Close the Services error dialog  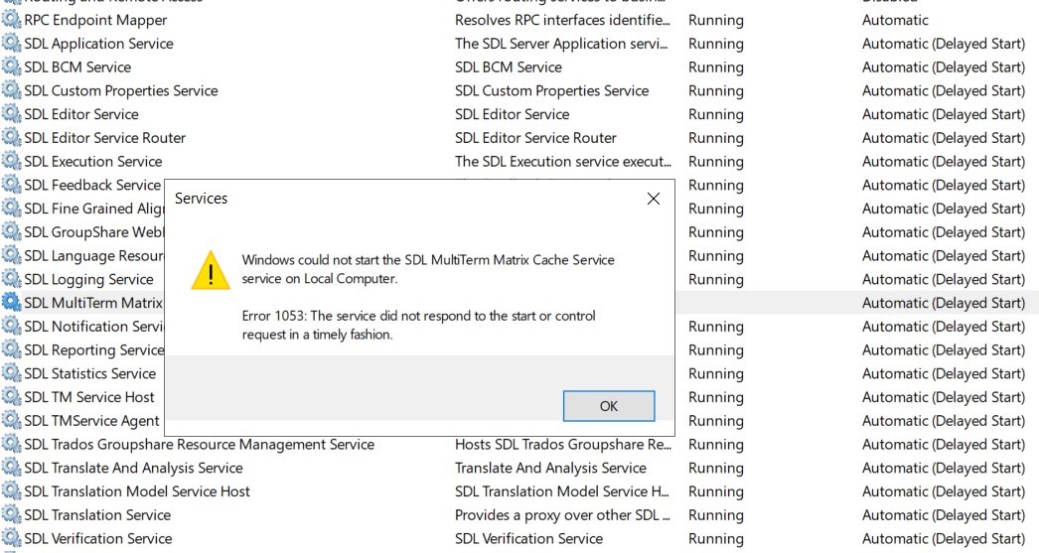(x=654, y=199)
